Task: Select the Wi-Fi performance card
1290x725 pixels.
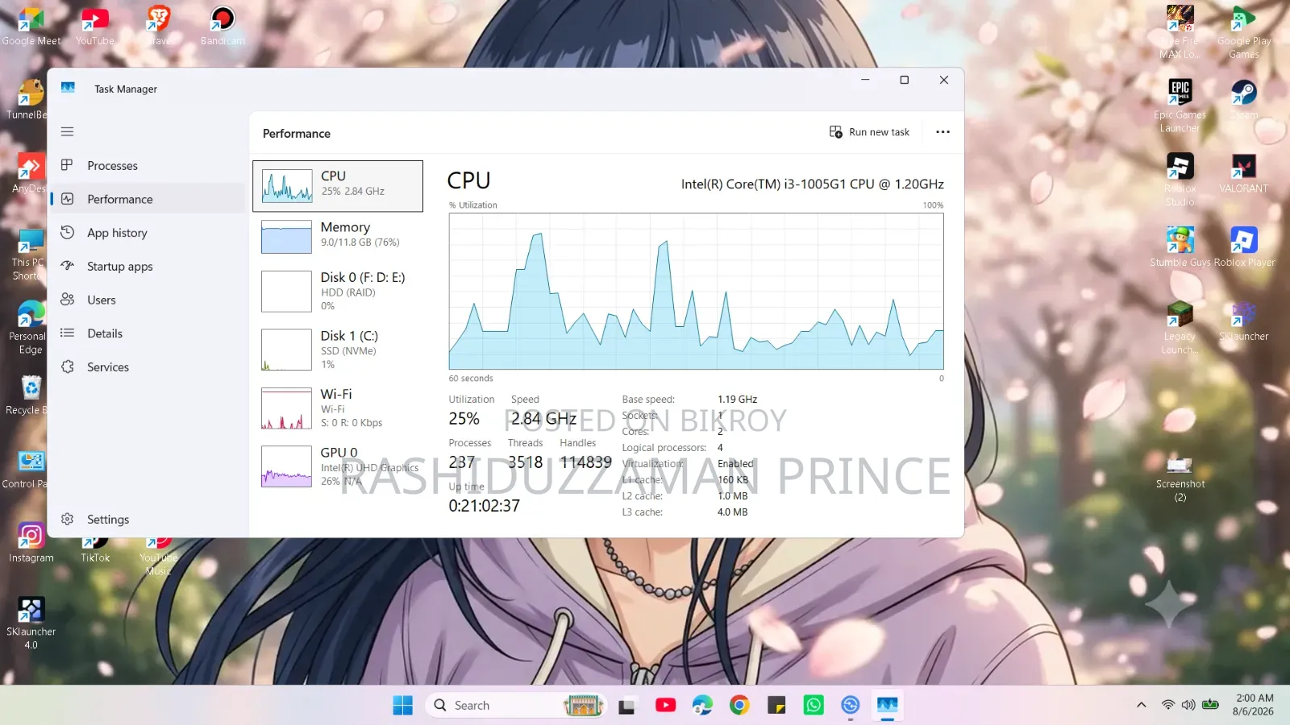Action: tap(338, 408)
